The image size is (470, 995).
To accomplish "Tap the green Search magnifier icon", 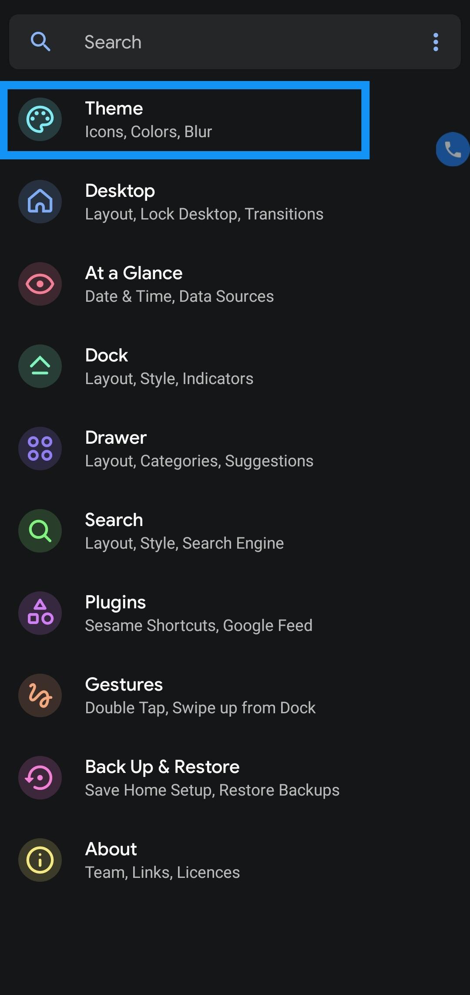I will click(40, 531).
